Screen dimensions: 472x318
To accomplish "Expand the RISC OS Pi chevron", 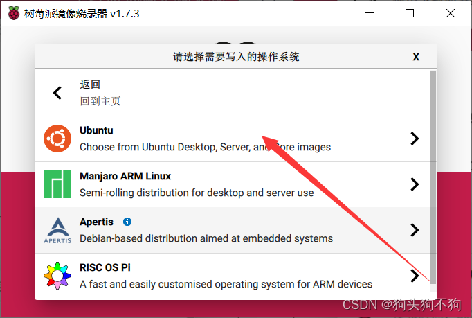I will click(415, 276).
